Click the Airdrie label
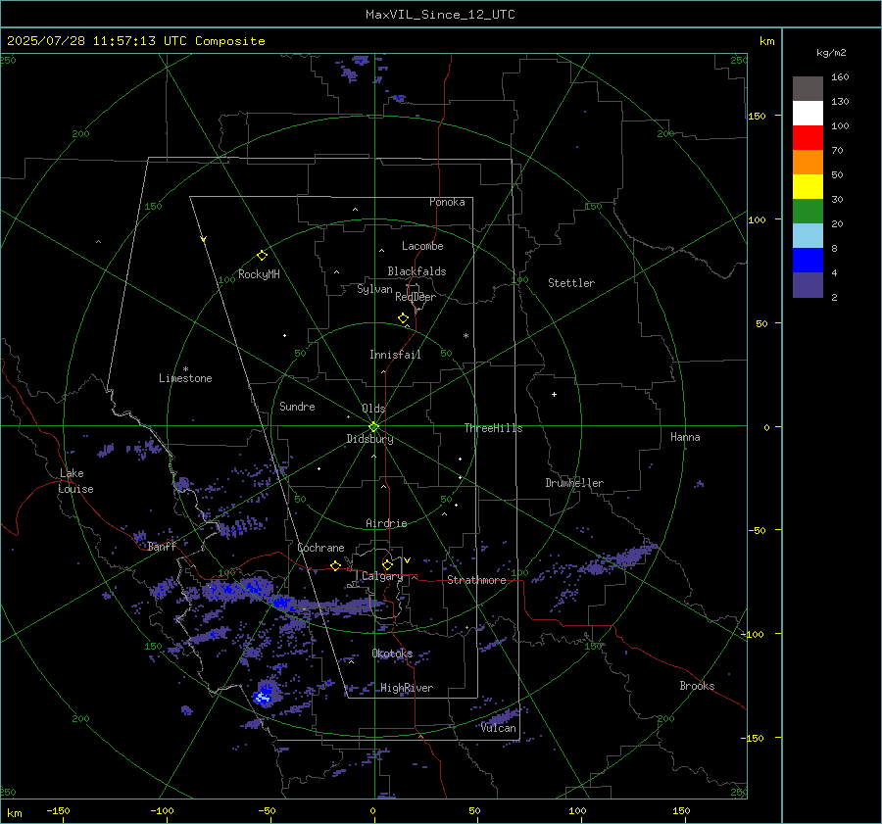This screenshot has width=882, height=824. 386,523
